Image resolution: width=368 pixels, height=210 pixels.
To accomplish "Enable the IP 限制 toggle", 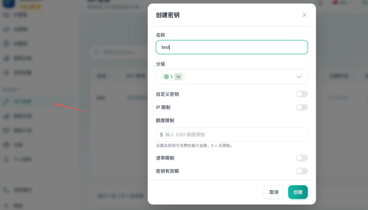I will pyautogui.click(x=302, y=107).
